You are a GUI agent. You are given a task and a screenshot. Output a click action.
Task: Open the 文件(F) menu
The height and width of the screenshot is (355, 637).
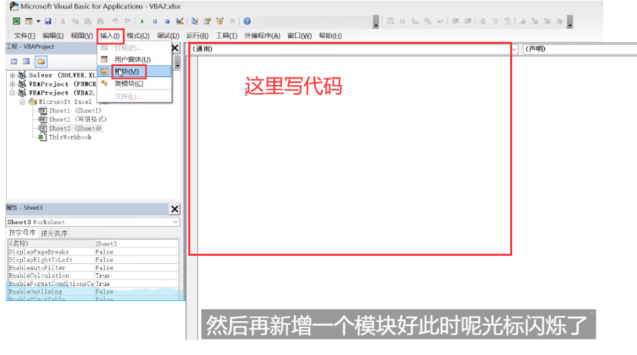(25, 36)
